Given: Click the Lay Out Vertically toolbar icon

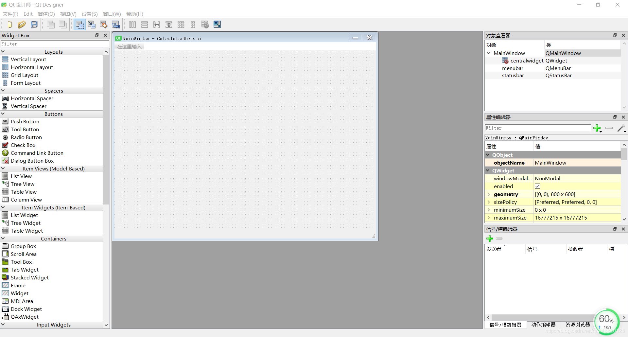Looking at the screenshot, I should click(x=145, y=25).
